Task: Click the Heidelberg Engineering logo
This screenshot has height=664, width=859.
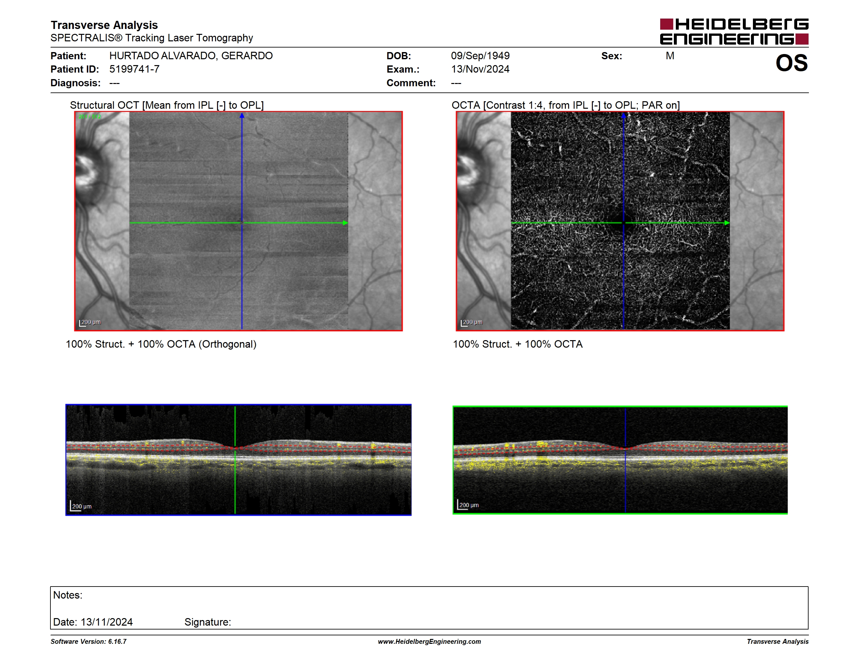Action: coord(734,32)
